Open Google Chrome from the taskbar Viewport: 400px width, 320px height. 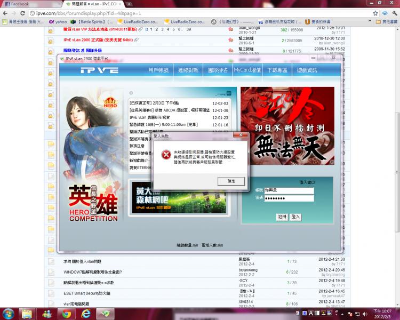[67, 314]
